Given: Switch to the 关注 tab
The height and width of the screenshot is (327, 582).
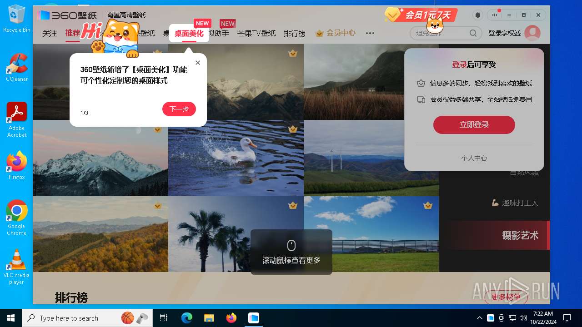Looking at the screenshot, I should 50,33.
